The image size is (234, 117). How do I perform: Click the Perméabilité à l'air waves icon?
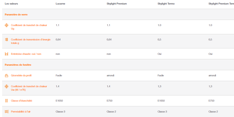click(x=6, y=112)
